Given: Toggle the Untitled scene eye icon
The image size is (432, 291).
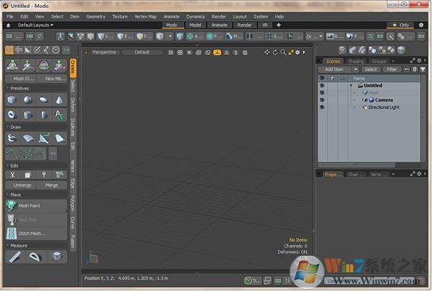Looking at the screenshot, I should [x=322, y=86].
